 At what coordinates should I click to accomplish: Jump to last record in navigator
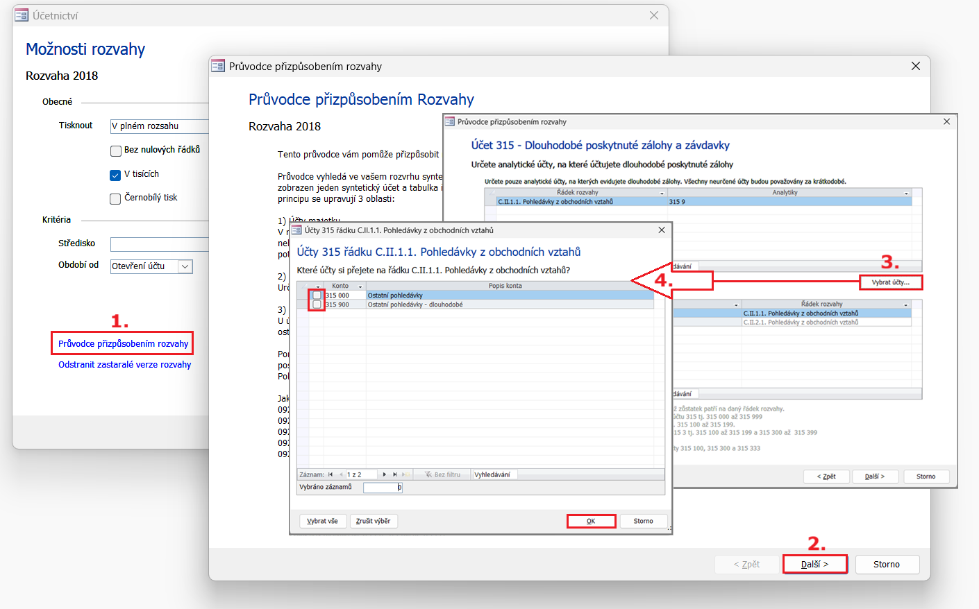tap(395, 474)
